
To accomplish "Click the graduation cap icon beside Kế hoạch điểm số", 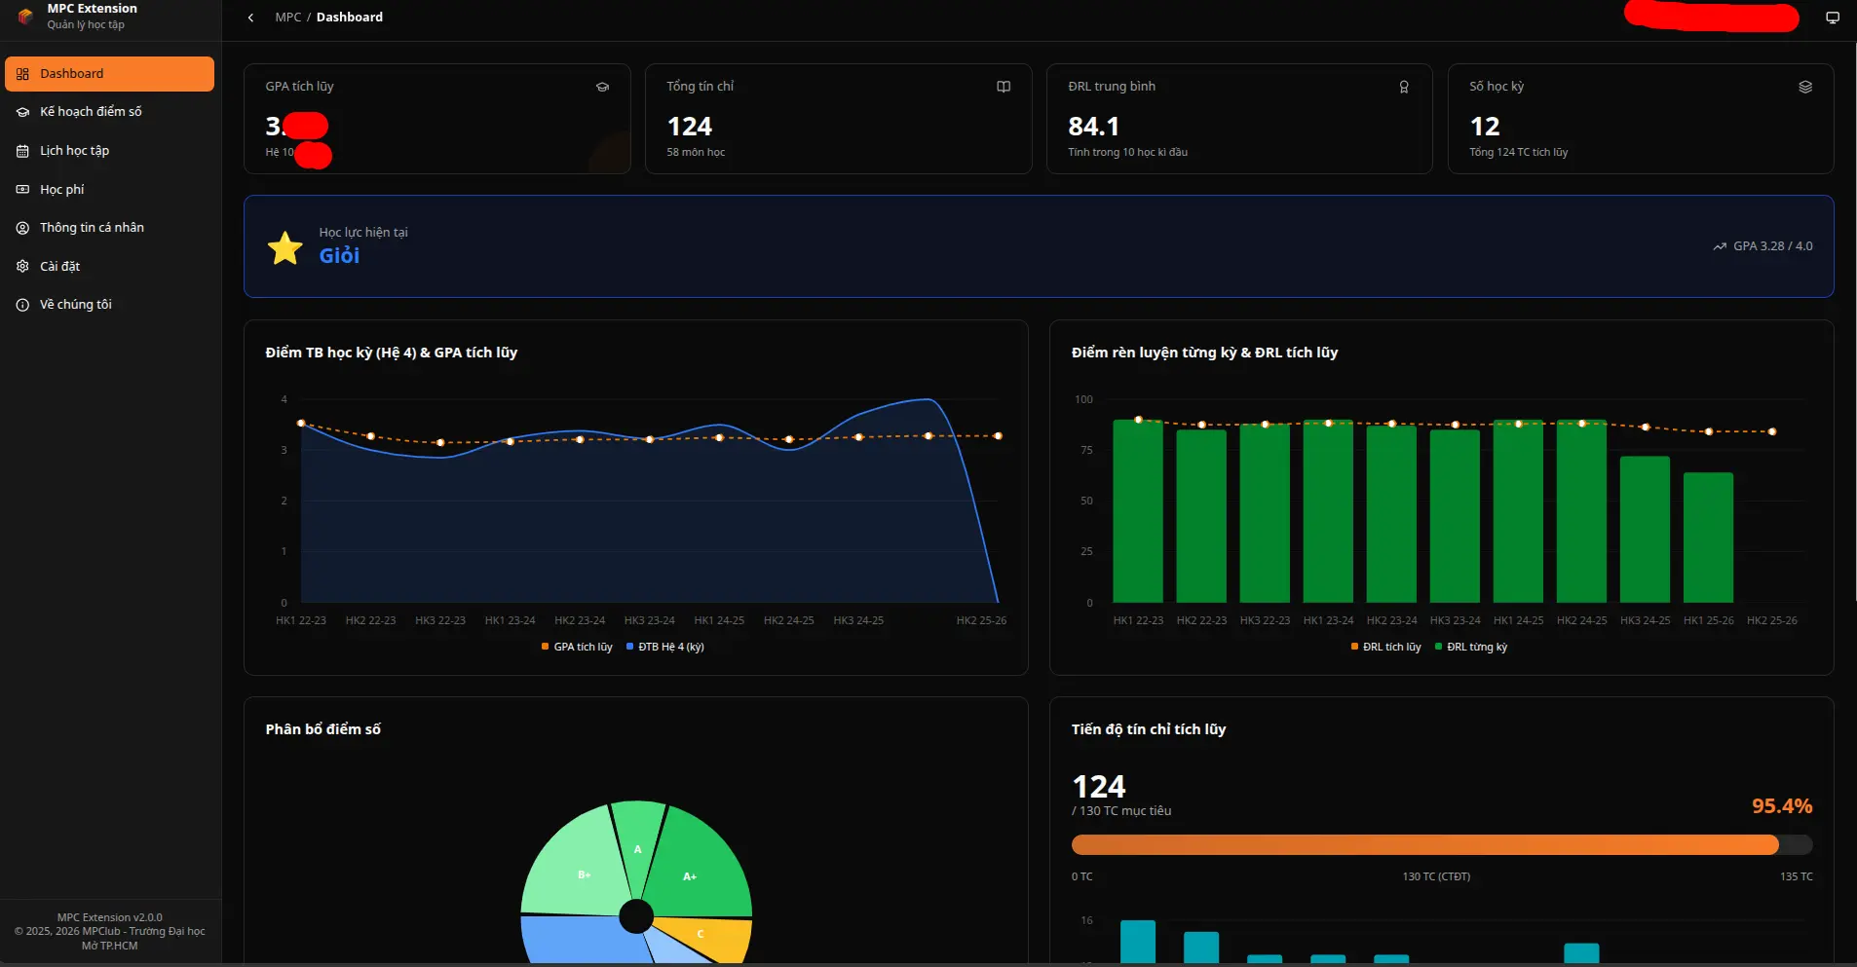I will [22, 112].
